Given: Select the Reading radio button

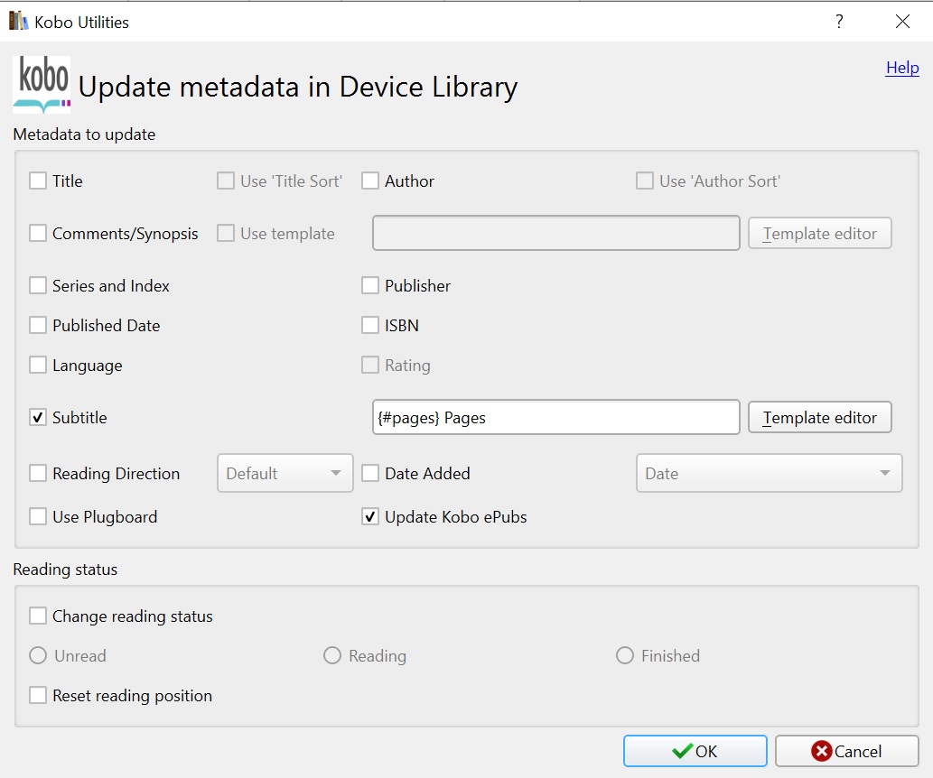Looking at the screenshot, I should [332, 655].
